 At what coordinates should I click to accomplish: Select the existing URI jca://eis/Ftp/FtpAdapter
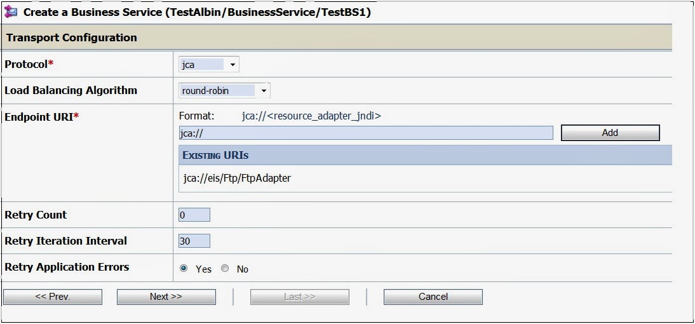pos(237,178)
